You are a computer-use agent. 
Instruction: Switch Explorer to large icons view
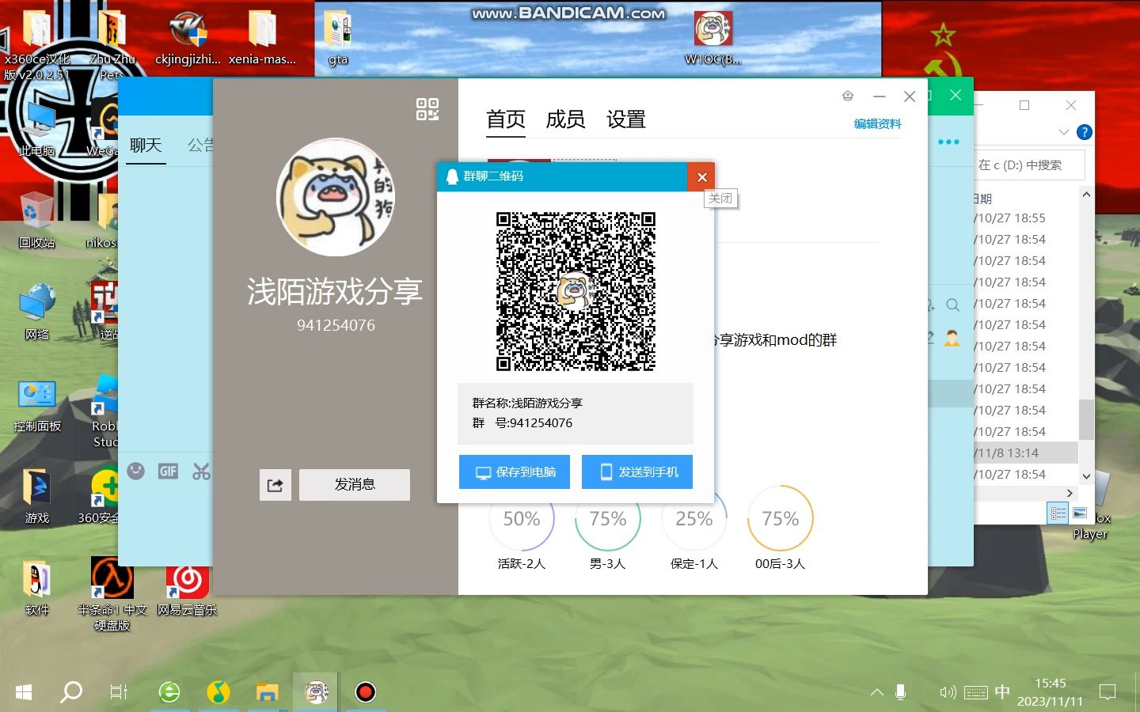coord(1080,513)
